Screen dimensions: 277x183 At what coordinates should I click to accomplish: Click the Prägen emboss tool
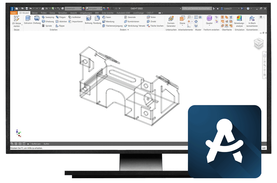(61, 17)
